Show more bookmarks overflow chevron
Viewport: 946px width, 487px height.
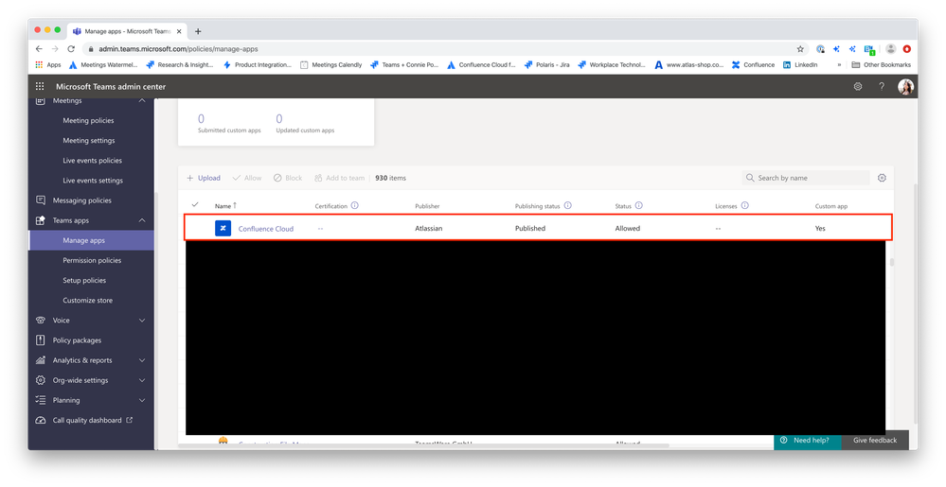point(839,64)
